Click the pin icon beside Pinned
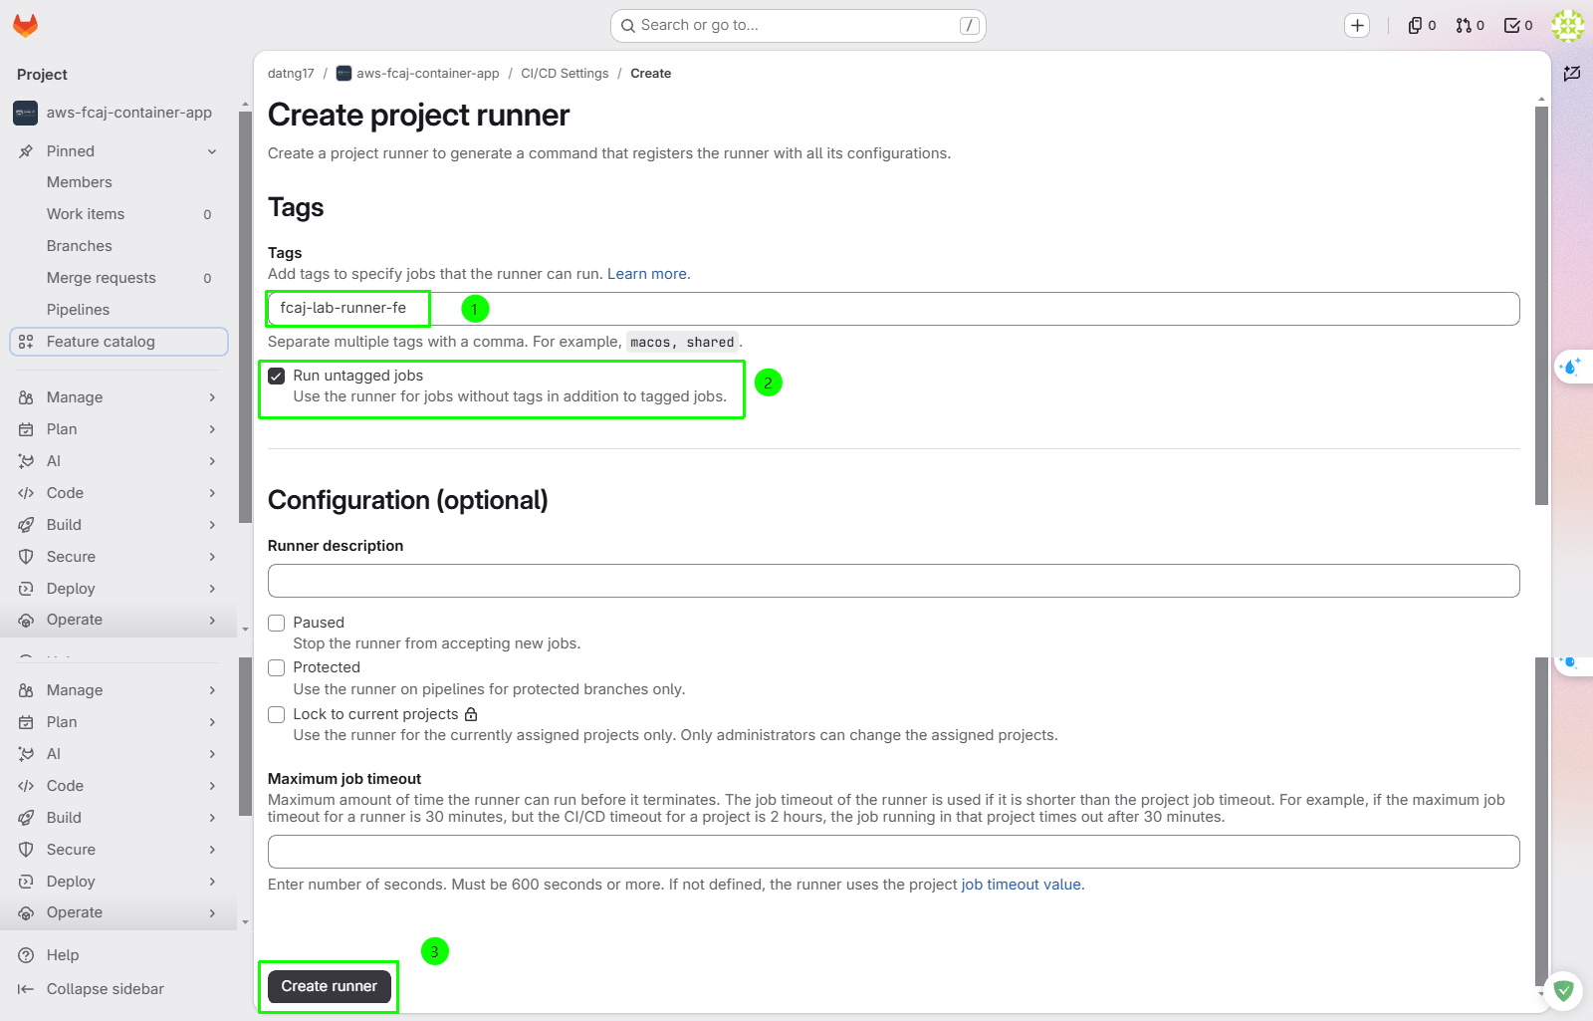This screenshot has height=1021, width=1593. pyautogui.click(x=26, y=151)
